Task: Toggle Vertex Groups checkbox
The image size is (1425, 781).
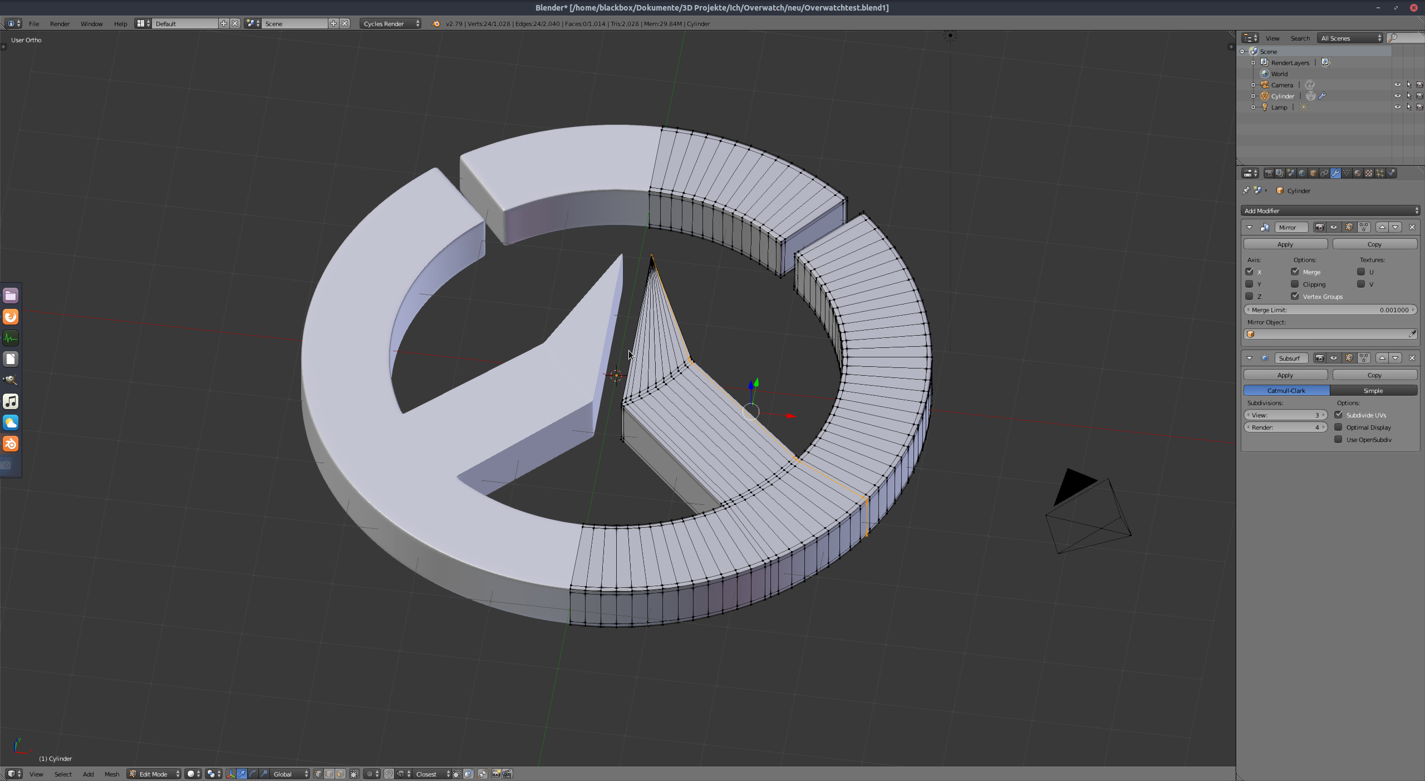Action: click(x=1295, y=296)
